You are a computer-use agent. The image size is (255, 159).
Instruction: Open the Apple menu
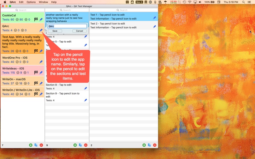5,2
